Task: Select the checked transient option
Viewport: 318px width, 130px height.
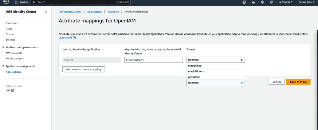Action: pos(215,83)
